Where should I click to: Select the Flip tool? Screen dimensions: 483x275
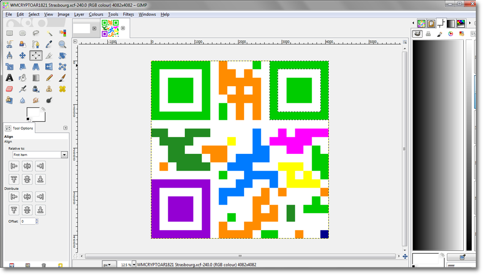(x=49, y=67)
